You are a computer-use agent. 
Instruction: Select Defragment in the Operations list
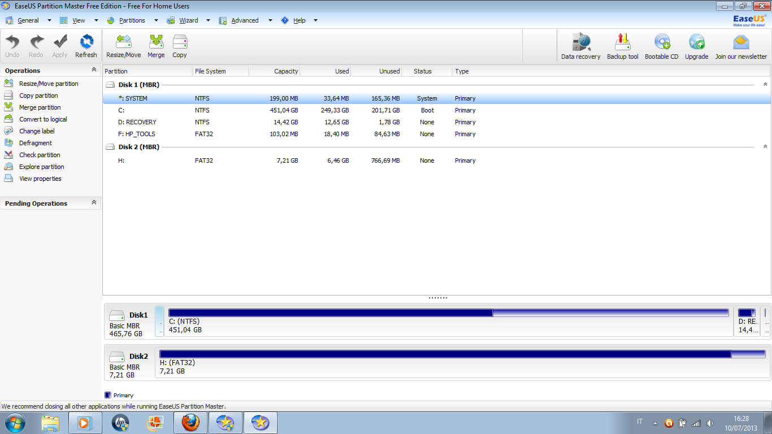coord(35,143)
